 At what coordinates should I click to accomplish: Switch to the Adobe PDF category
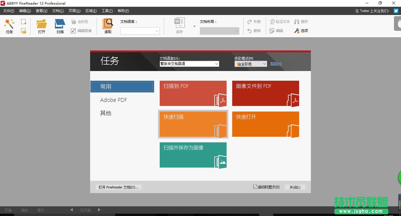pos(114,100)
